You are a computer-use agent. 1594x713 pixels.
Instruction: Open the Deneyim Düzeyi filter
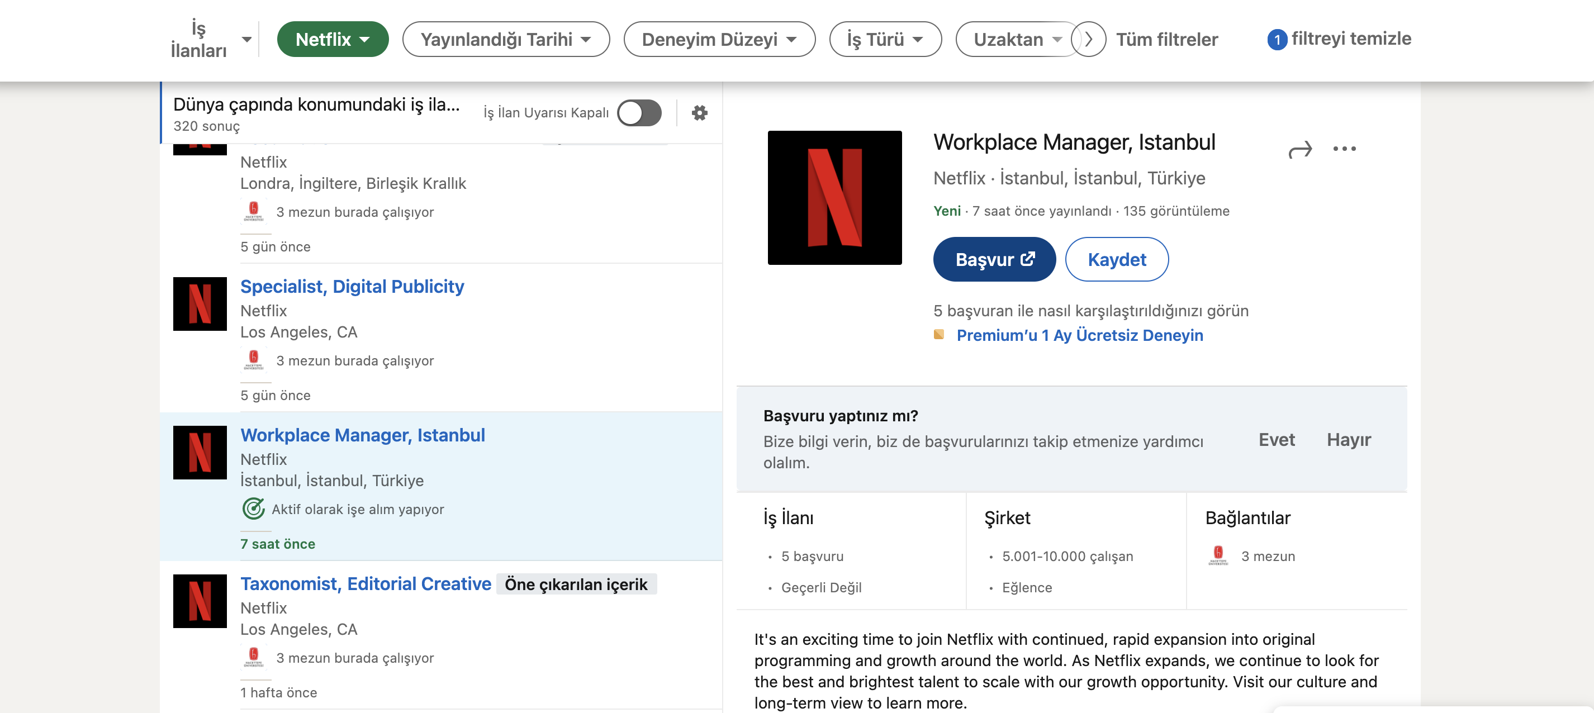pos(719,40)
